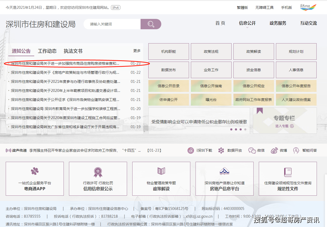Open the 微博 Weibo icon
The height and width of the screenshot is (227, 327).
coord(274,150)
